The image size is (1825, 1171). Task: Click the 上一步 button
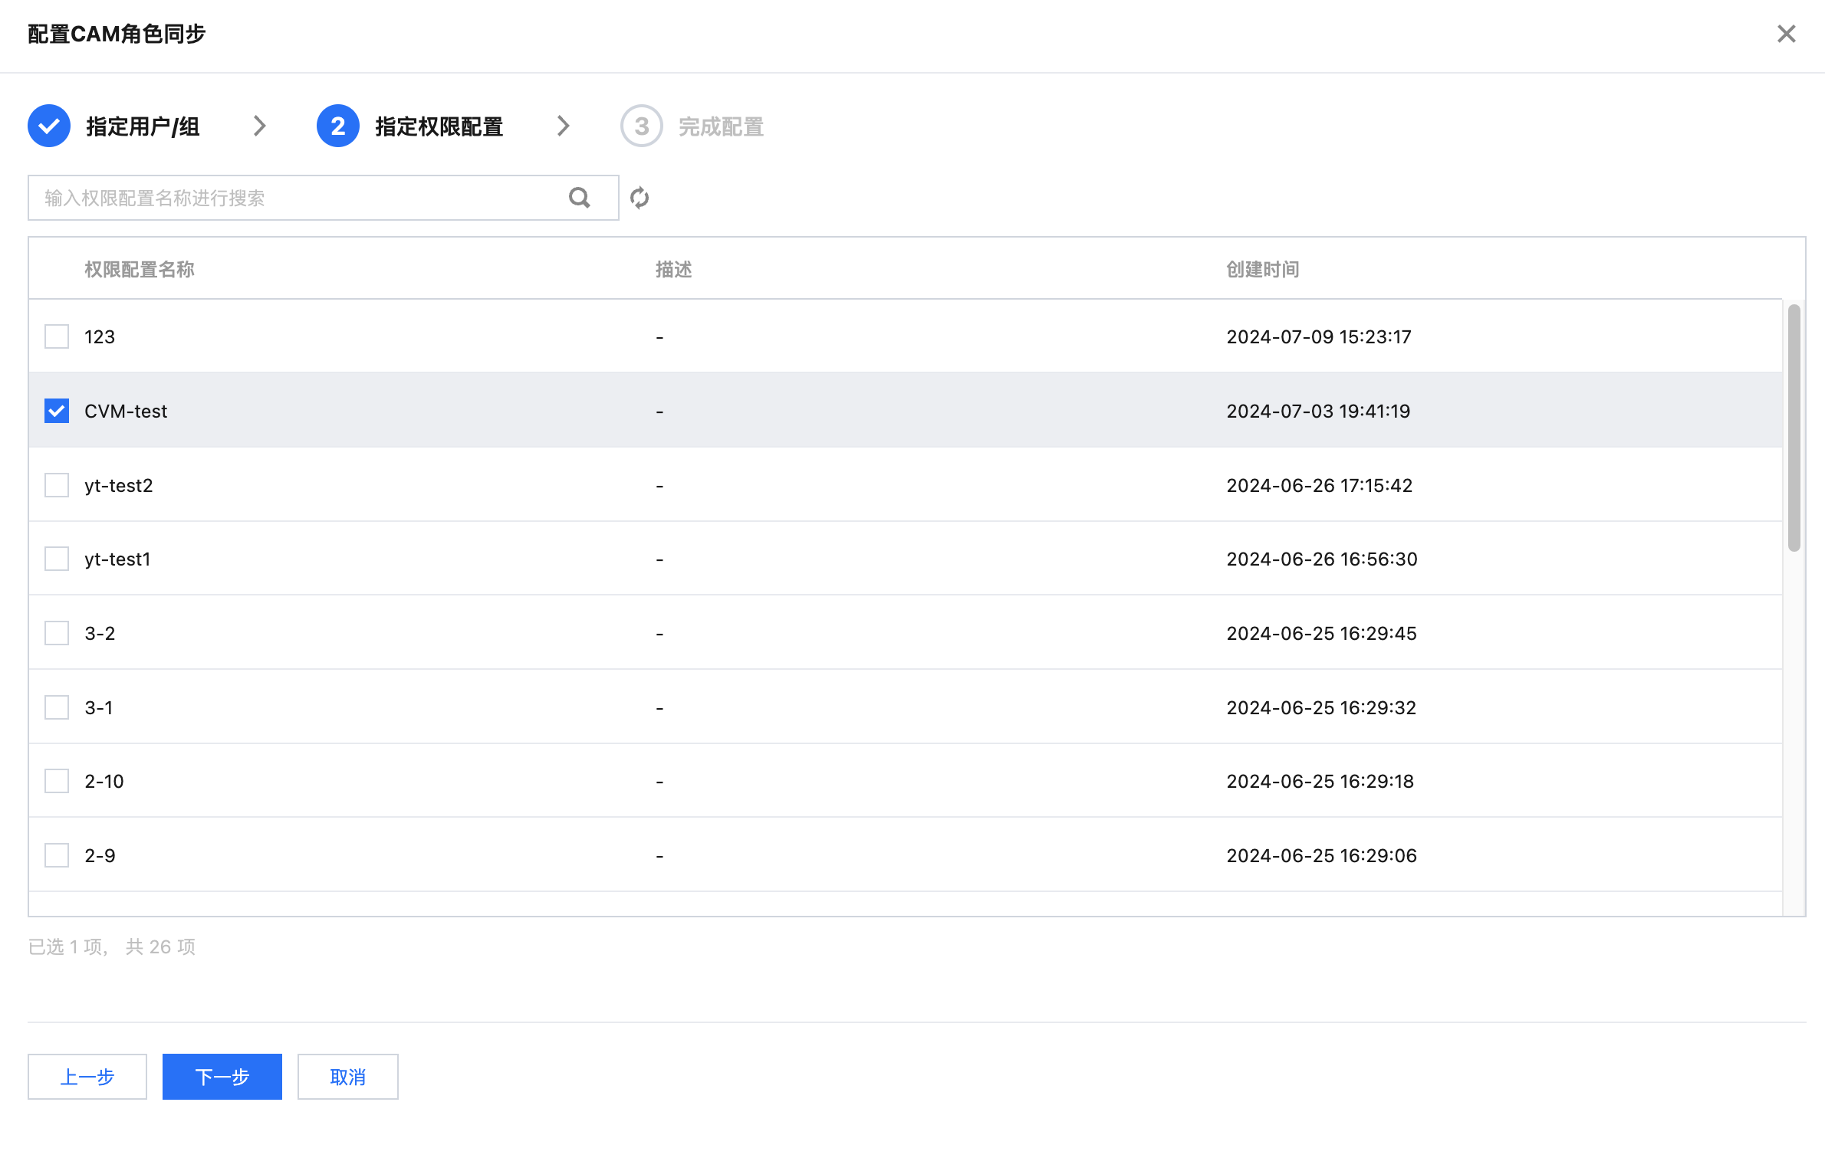(87, 1077)
